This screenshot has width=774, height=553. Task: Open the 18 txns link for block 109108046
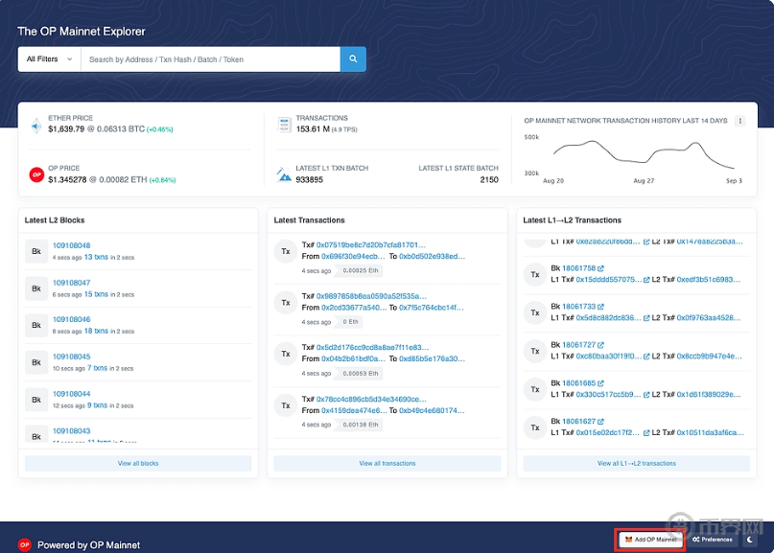[x=95, y=331]
